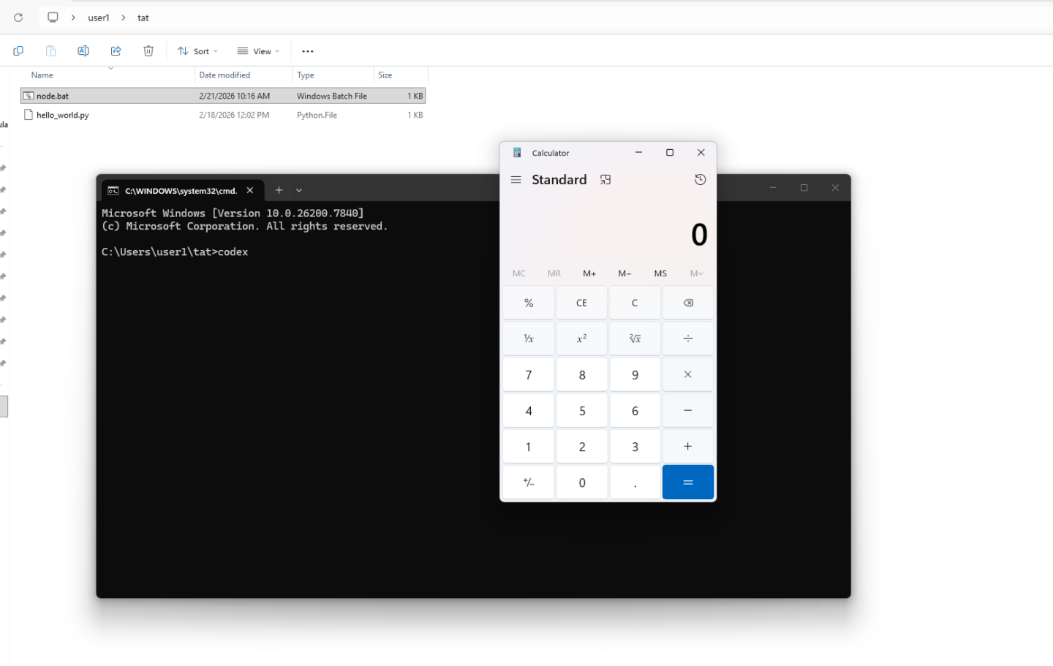The width and height of the screenshot is (1053, 666).
Task: Click the MS memory store button
Action: [660, 273]
